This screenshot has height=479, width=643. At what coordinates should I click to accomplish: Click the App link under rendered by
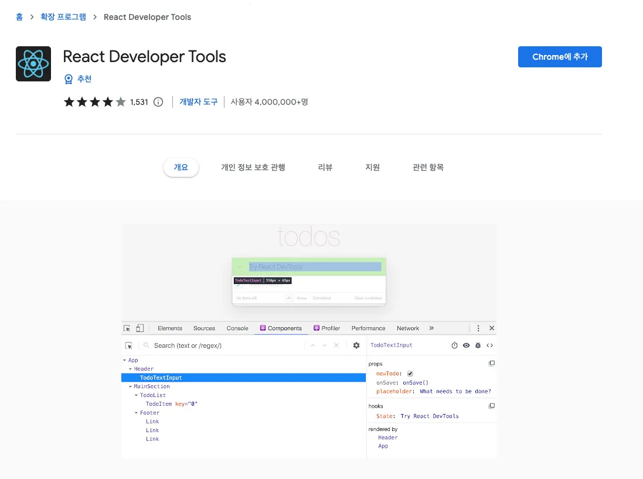coord(383,446)
